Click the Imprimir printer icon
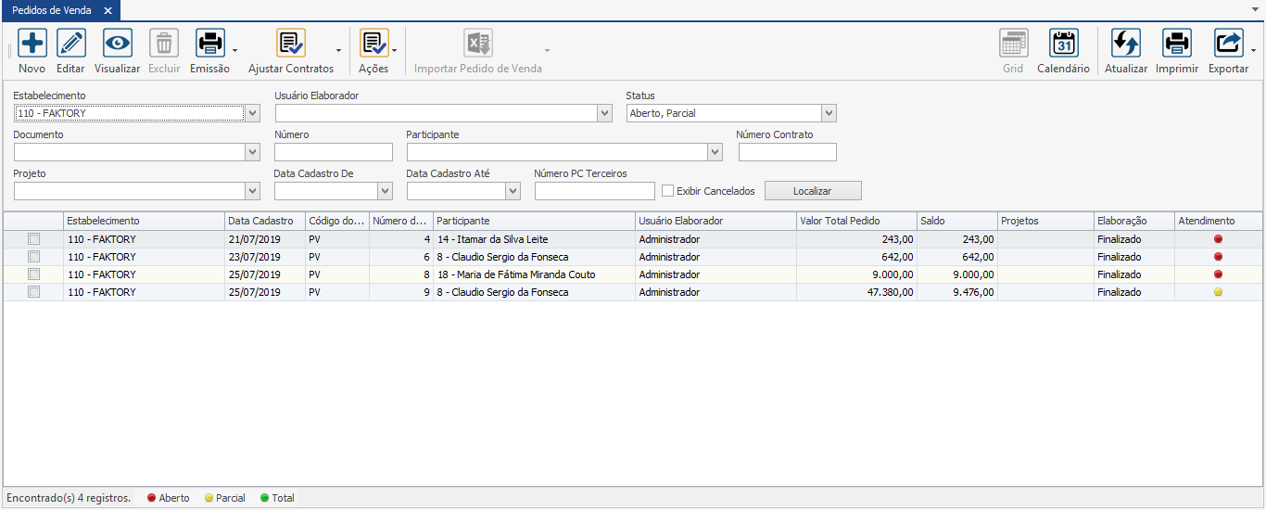The width and height of the screenshot is (1266, 510). 1177,44
